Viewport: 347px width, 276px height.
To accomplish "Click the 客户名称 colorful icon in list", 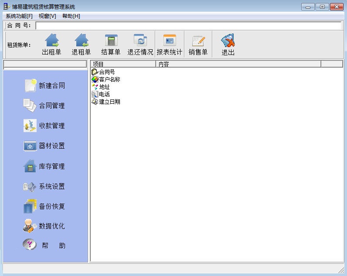I will (95, 79).
